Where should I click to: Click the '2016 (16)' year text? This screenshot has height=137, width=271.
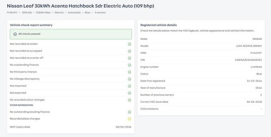pos(27,12)
